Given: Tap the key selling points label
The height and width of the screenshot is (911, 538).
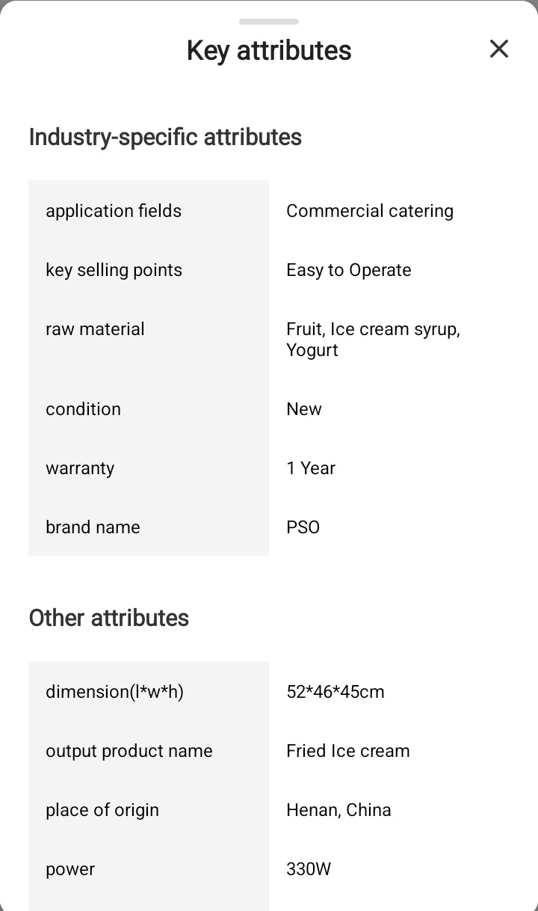Looking at the screenshot, I should (114, 270).
